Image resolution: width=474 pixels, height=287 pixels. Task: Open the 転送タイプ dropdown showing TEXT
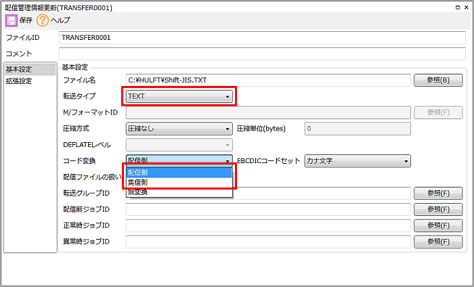click(179, 96)
